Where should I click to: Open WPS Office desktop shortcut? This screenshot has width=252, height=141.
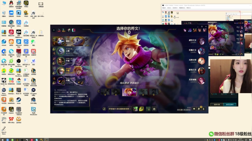11,120
